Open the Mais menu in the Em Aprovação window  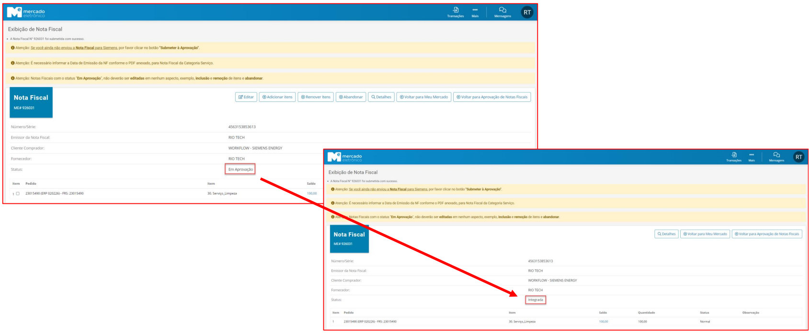(475, 12)
